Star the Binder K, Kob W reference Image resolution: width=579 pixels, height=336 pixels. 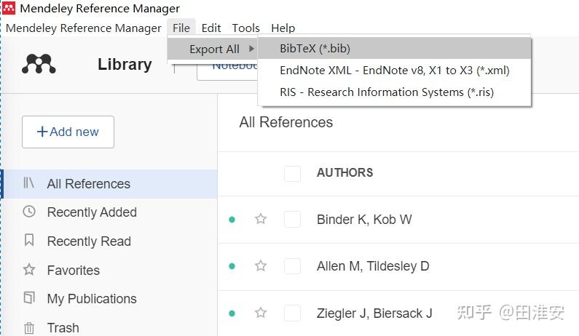[x=261, y=219]
